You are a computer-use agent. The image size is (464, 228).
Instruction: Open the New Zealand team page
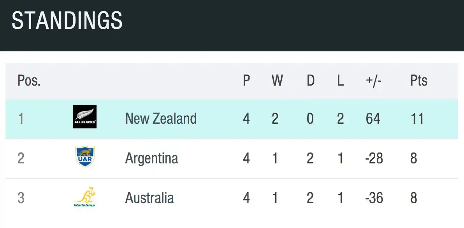click(x=160, y=119)
